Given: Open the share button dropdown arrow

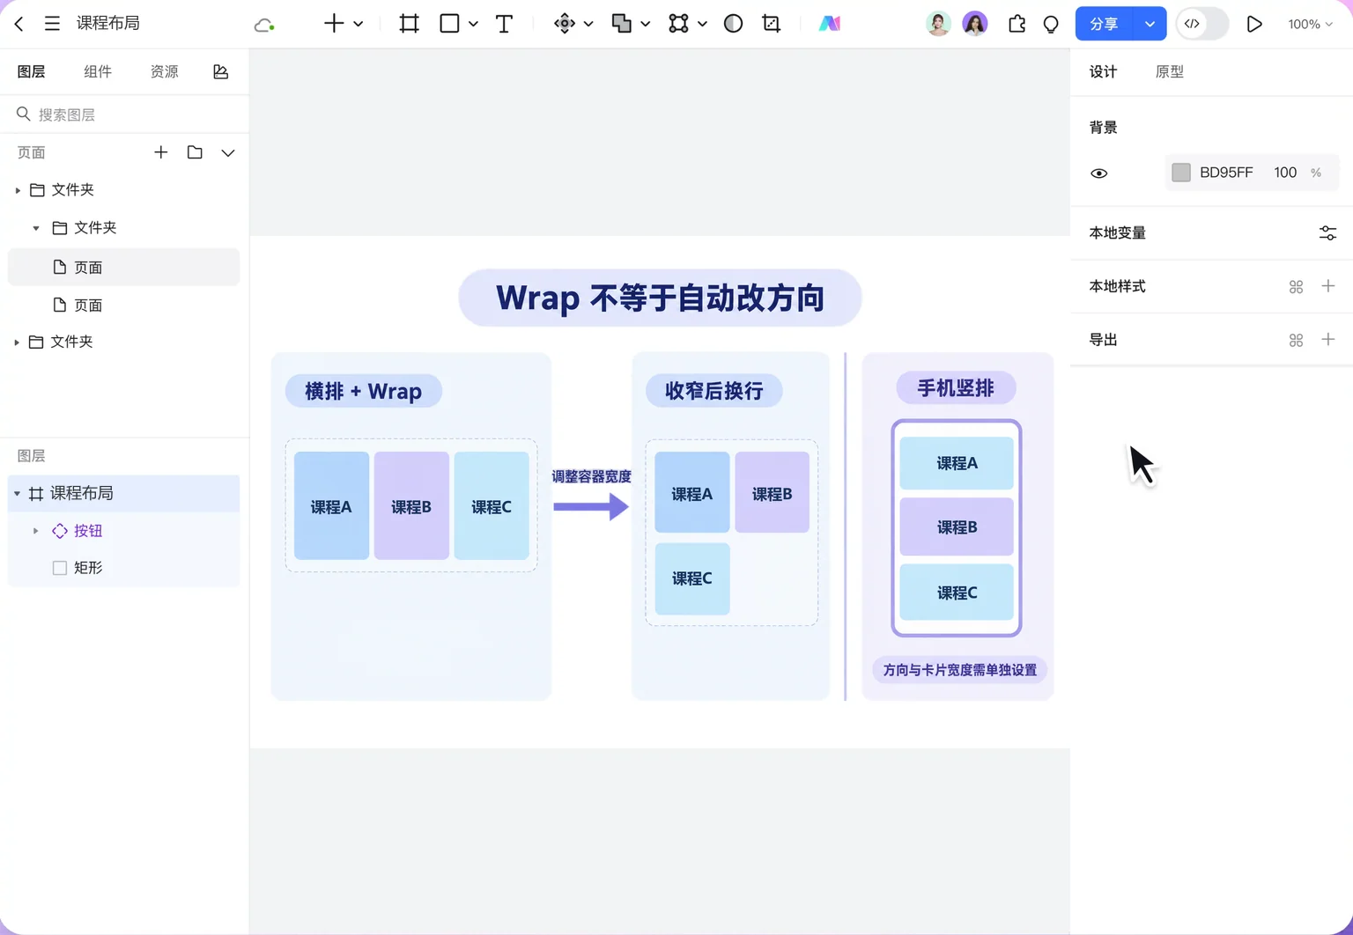Looking at the screenshot, I should tap(1150, 24).
